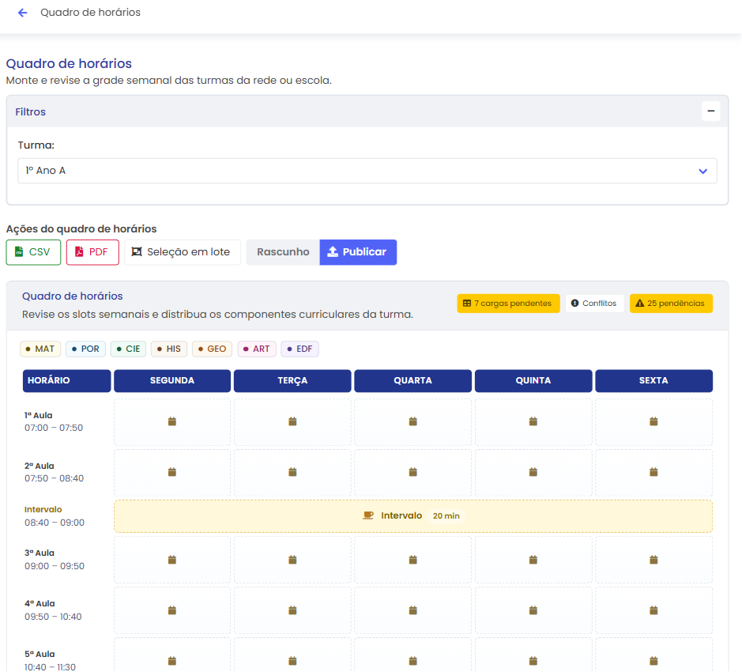Click the 20 min badge in Intervalo row
742x672 pixels.
click(446, 516)
